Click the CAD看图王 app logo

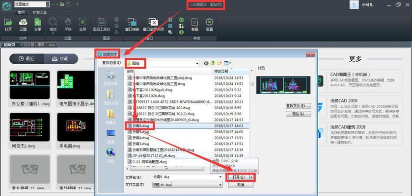6,5
